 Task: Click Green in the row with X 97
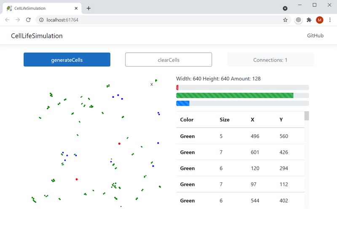(187, 185)
